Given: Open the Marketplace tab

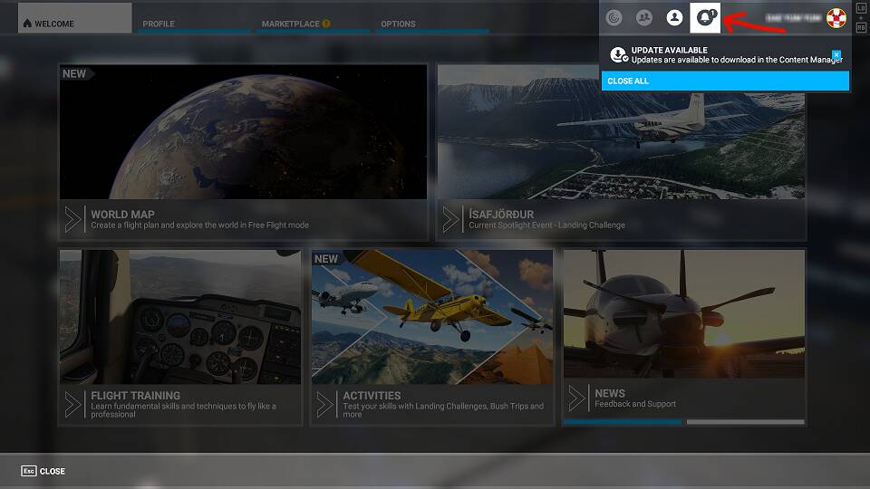Looking at the screenshot, I should (x=290, y=24).
